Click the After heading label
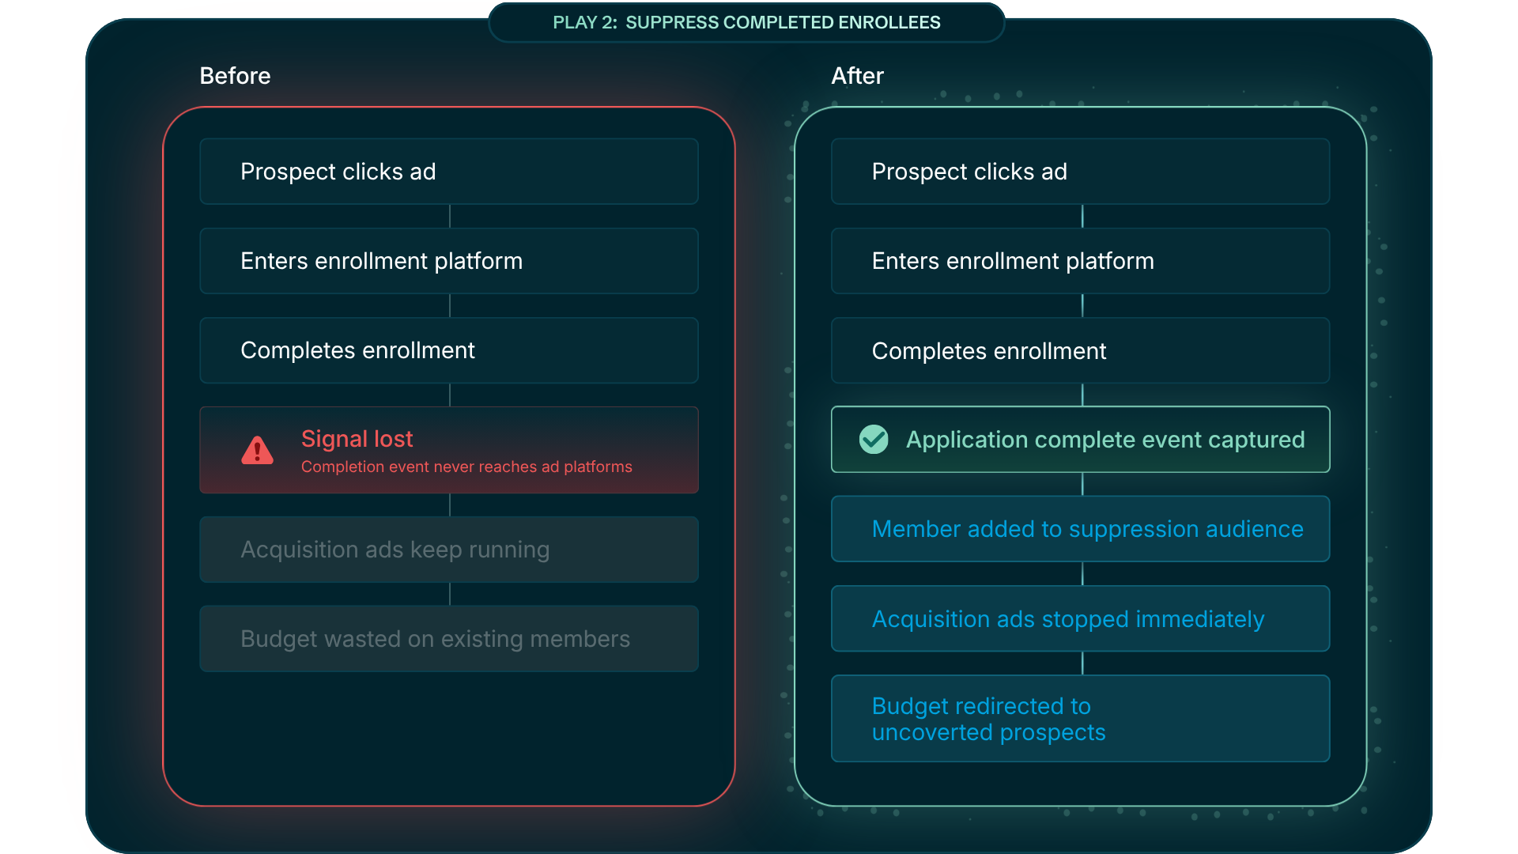This screenshot has height=854, width=1518. pos(857,76)
